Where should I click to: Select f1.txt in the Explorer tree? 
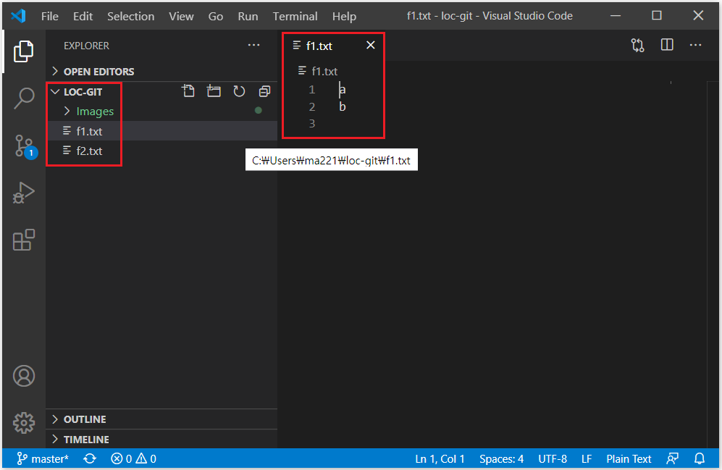click(x=161, y=131)
